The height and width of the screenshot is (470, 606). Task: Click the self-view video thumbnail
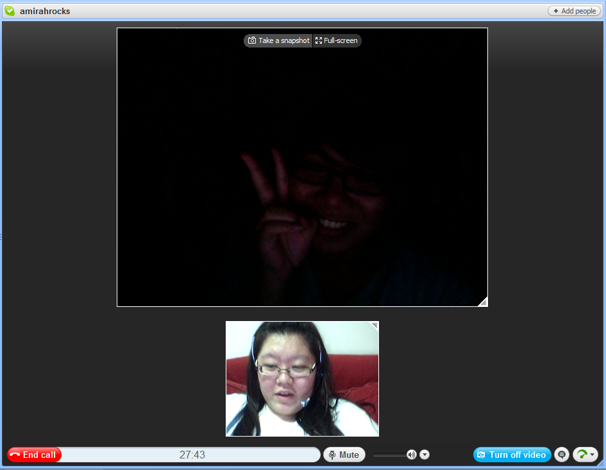(x=302, y=379)
